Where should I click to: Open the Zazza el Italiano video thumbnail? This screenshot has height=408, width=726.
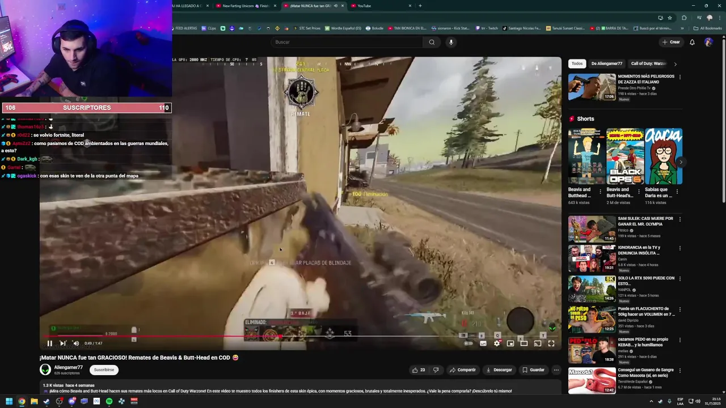coord(592,87)
